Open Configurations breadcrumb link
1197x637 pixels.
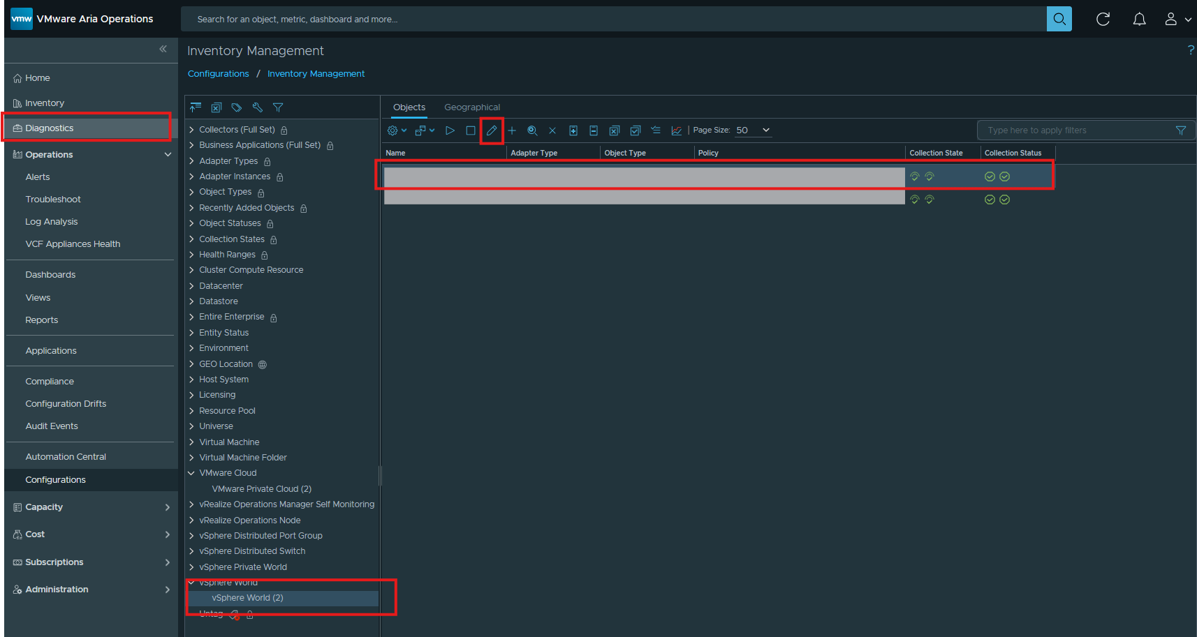pos(219,74)
